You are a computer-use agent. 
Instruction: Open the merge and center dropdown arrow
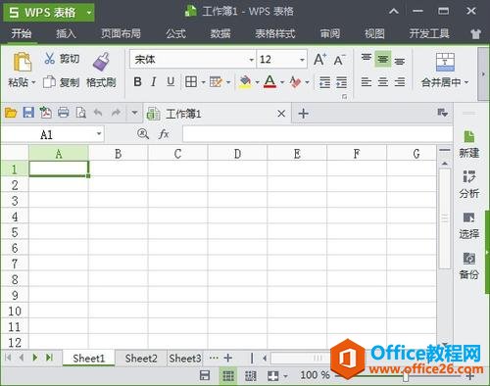click(x=466, y=82)
